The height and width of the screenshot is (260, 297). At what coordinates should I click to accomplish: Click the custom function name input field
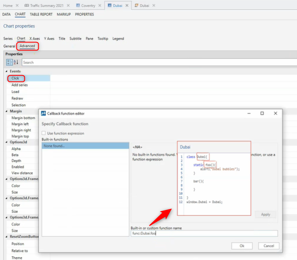click(204, 234)
